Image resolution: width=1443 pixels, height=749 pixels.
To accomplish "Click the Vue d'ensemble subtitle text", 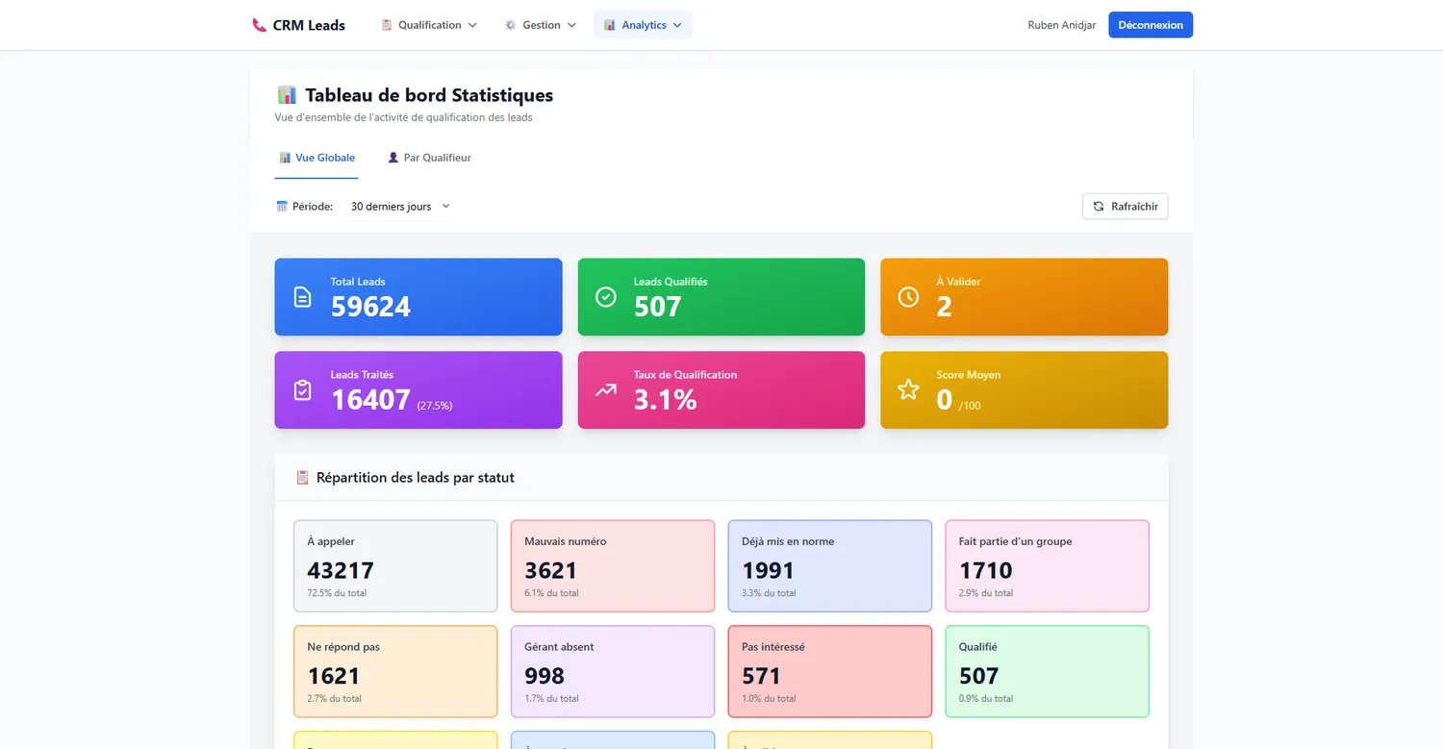I will click(404, 118).
